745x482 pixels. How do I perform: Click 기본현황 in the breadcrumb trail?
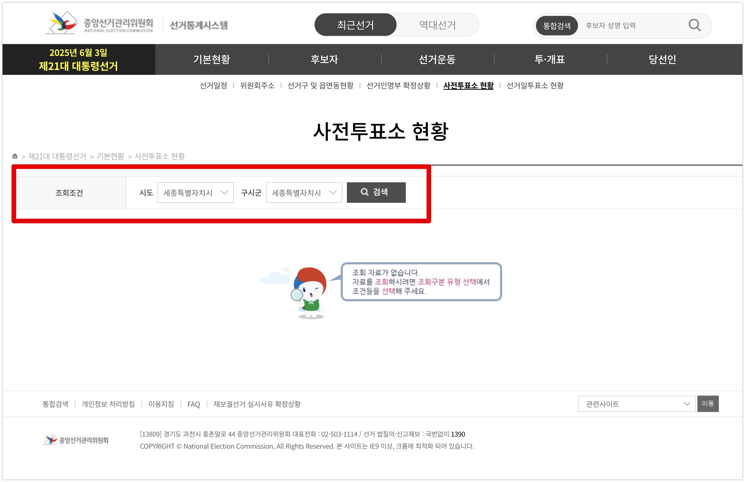pos(110,156)
